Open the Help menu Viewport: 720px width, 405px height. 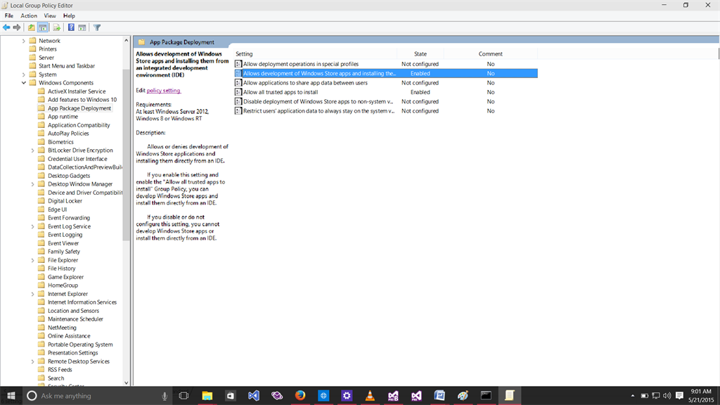pos(69,15)
